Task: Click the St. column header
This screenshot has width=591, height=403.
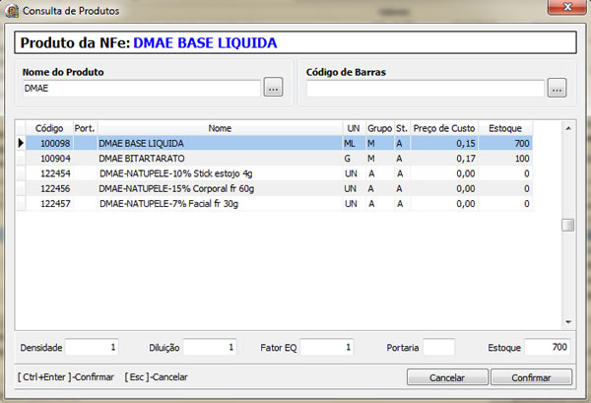Action: tap(402, 128)
